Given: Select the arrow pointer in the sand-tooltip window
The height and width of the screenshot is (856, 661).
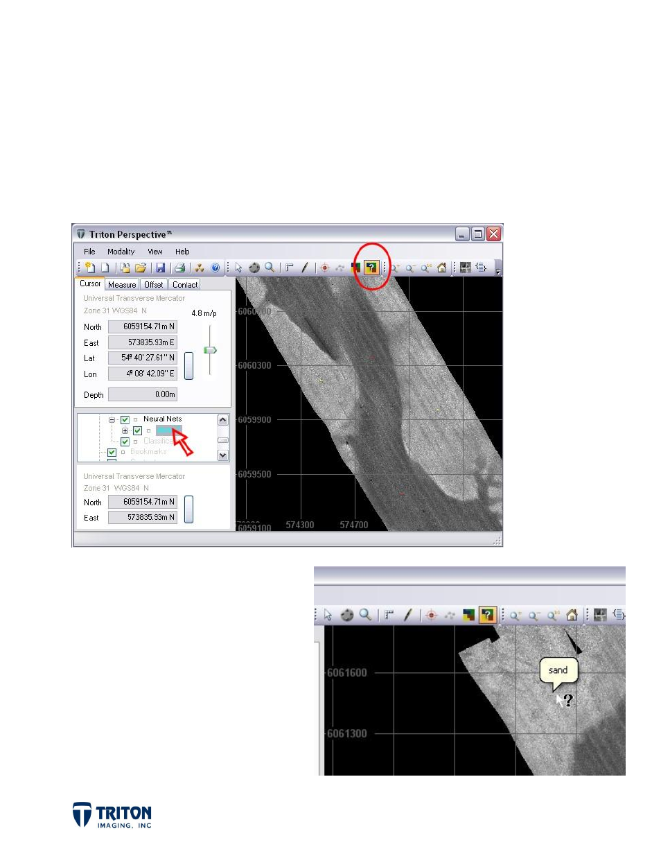Looking at the screenshot, I should pyautogui.click(x=328, y=615).
